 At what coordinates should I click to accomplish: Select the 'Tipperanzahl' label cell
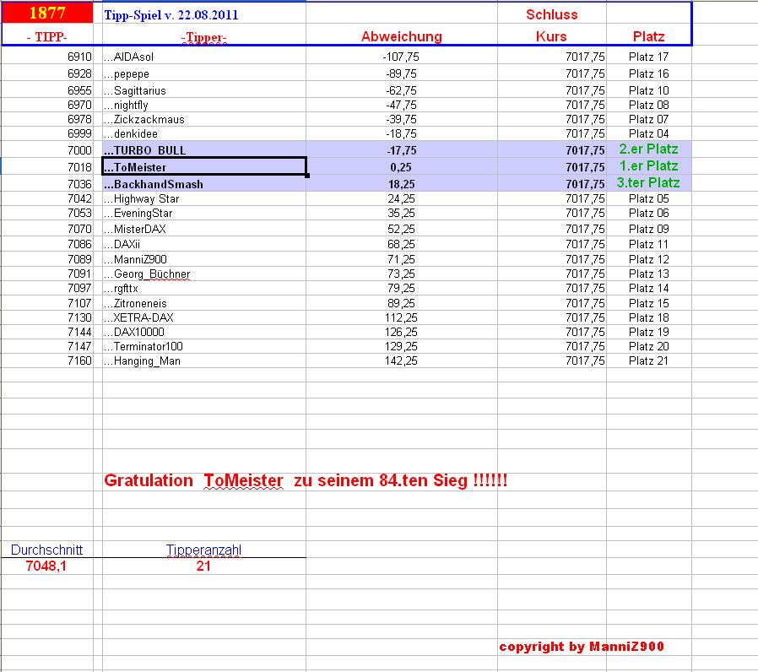pyautogui.click(x=203, y=550)
